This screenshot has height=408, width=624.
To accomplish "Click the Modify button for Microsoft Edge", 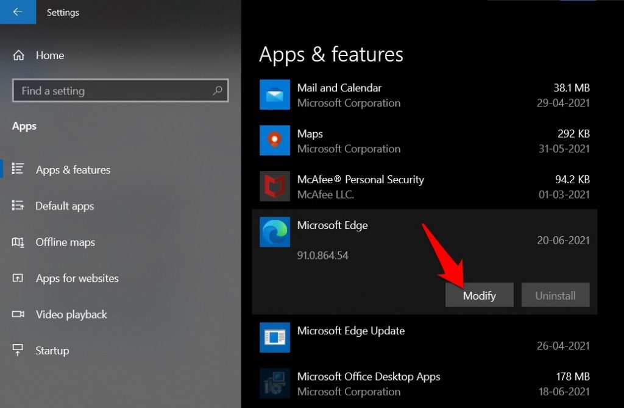I will tap(480, 295).
